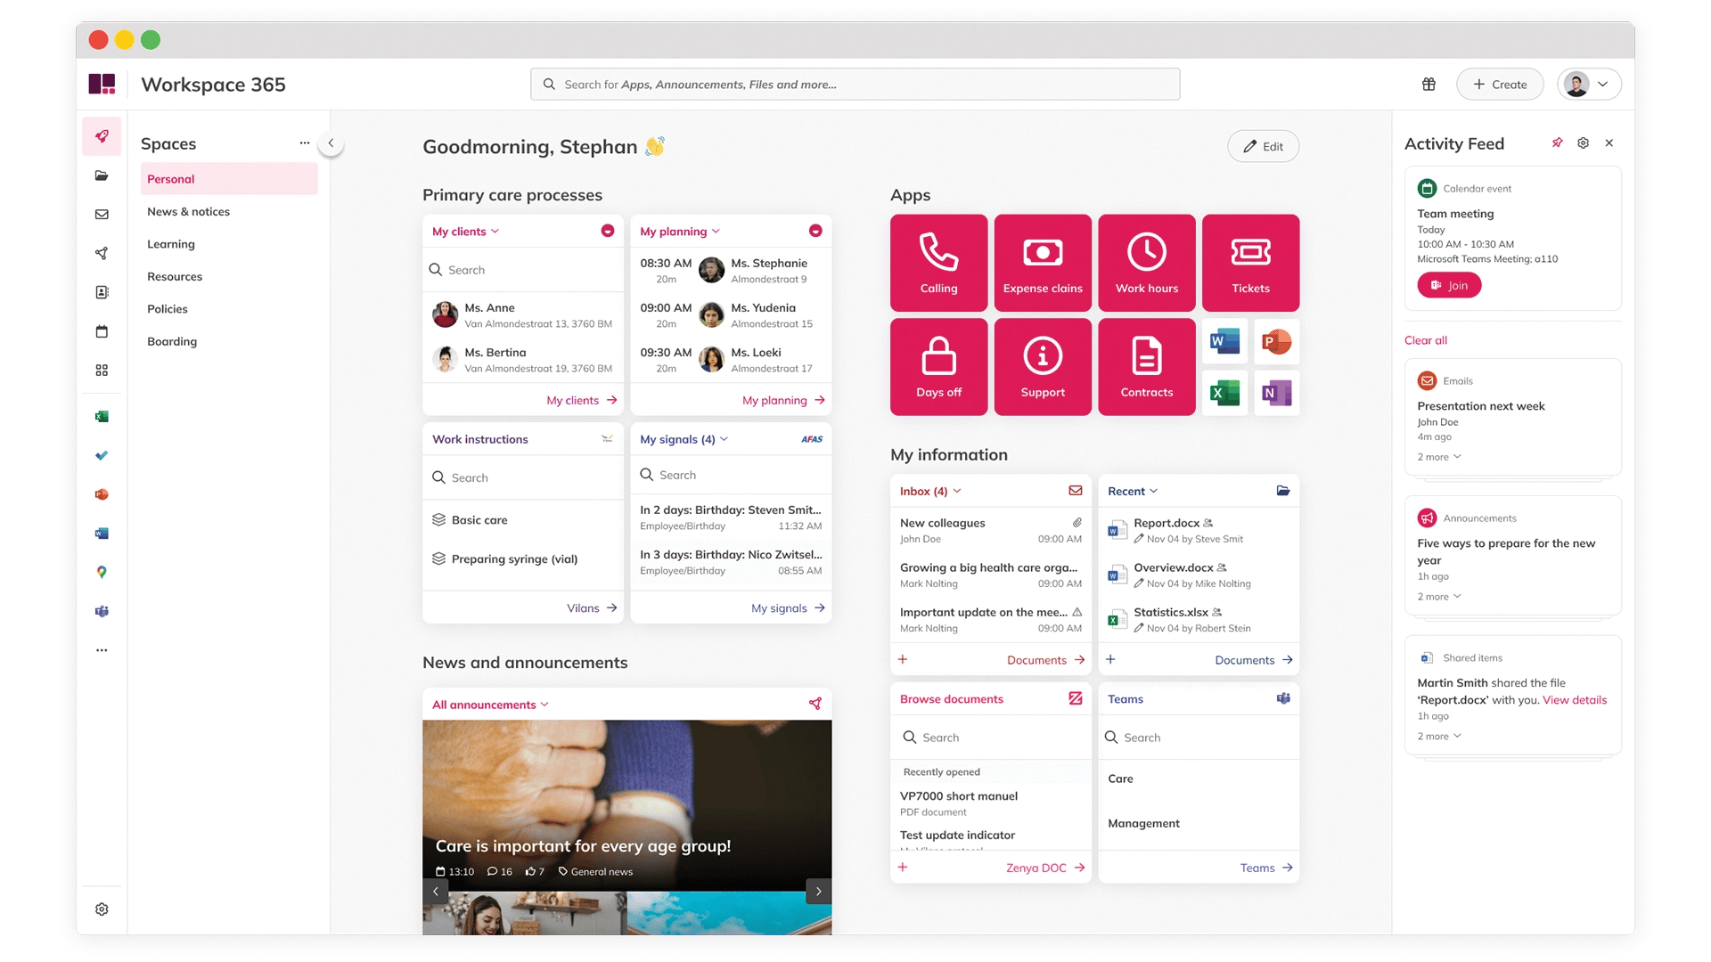Image resolution: width=1711 pixels, height=962 pixels.
Task: Open the Vilans link
Action: tap(592, 608)
